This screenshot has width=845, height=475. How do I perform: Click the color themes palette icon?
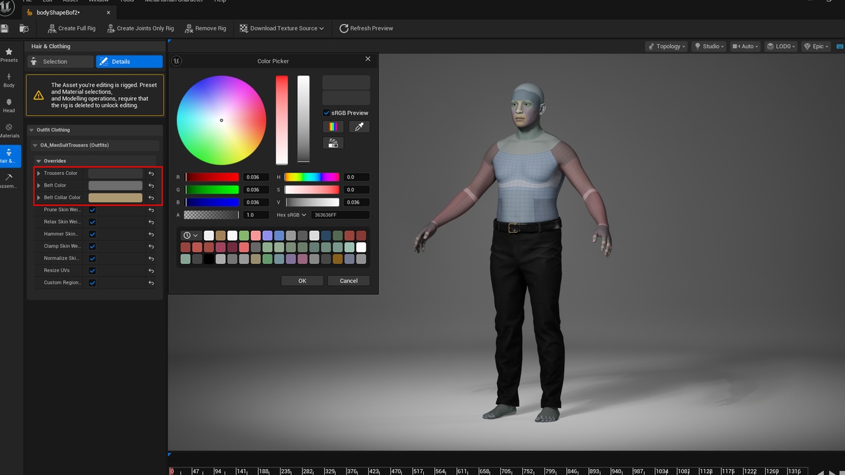point(333,142)
